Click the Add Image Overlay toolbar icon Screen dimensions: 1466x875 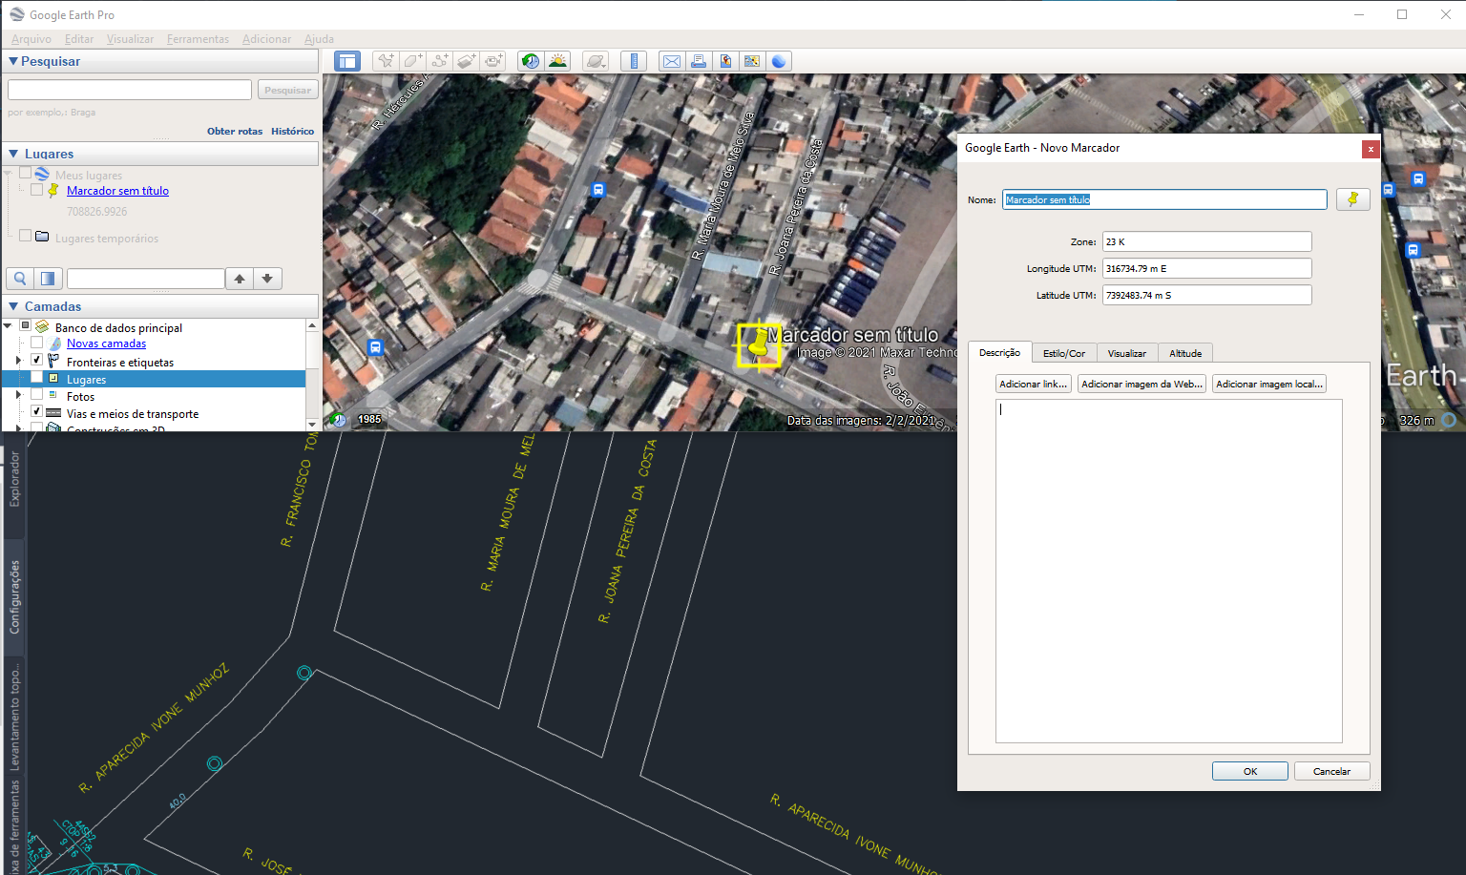pos(467,61)
